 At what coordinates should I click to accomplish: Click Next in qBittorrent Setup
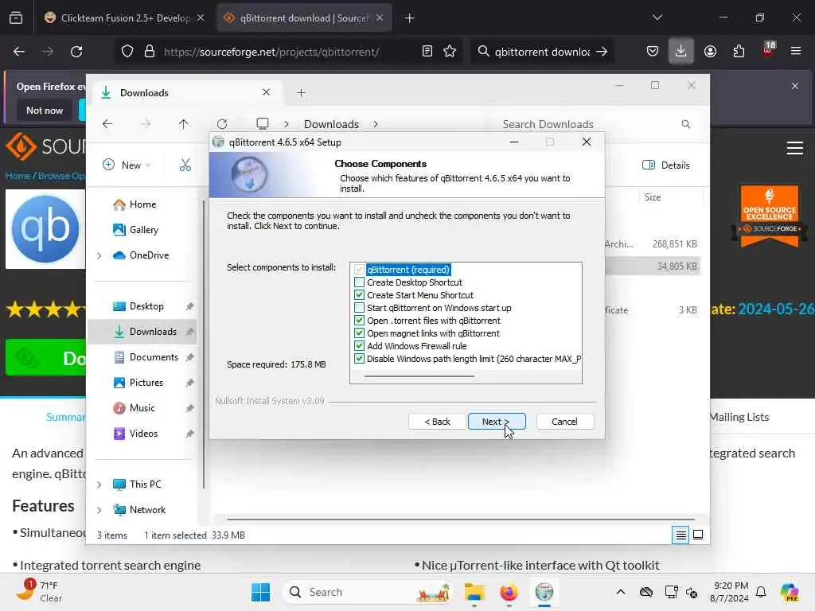click(x=497, y=422)
